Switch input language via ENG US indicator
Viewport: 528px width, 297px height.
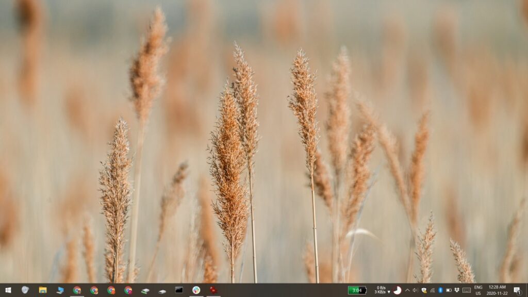[478, 290]
